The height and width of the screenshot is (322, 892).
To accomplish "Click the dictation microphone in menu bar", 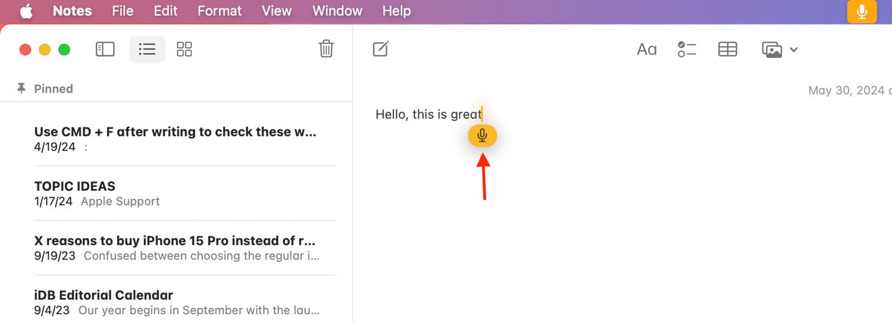I will [x=862, y=11].
